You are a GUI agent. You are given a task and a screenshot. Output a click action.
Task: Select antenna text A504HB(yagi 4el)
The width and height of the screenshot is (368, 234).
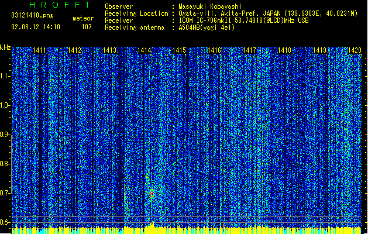click(207, 27)
